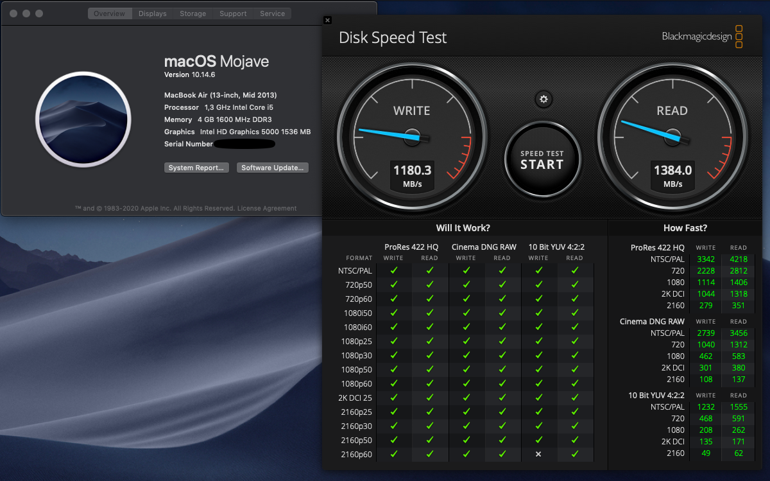770x481 pixels.
Task: Click Cinema DNG RAW write checkmark for 720p50
Action: 466,284
